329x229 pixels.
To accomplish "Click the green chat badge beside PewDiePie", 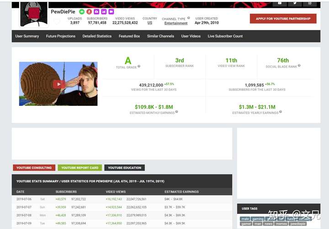I will [x=82, y=12].
